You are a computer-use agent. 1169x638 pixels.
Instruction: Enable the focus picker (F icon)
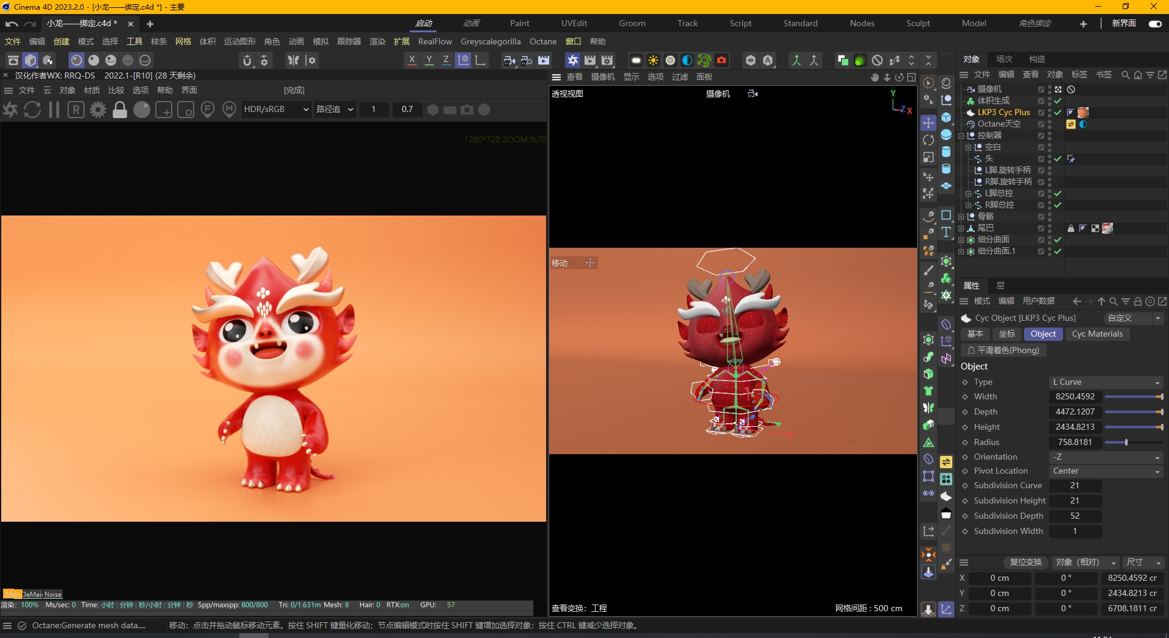[208, 110]
